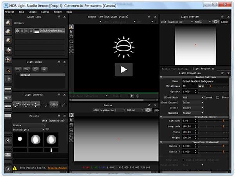Collapse the Master Settings section
235x177 pixels.
tap(161, 77)
